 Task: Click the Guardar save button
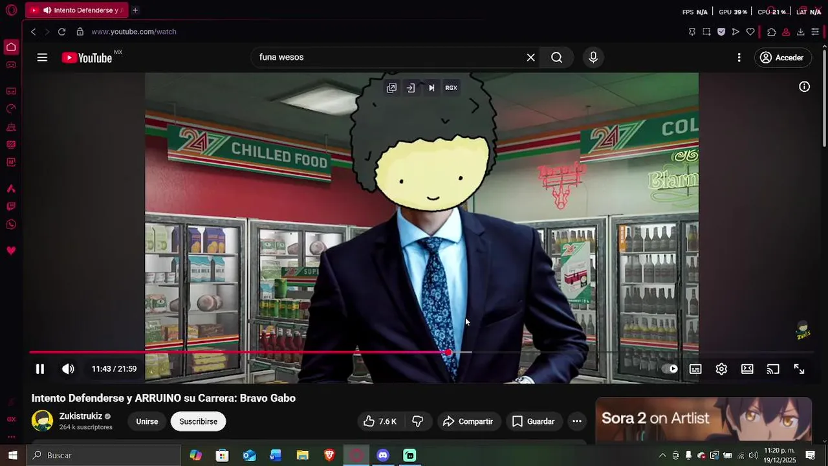pyautogui.click(x=533, y=421)
